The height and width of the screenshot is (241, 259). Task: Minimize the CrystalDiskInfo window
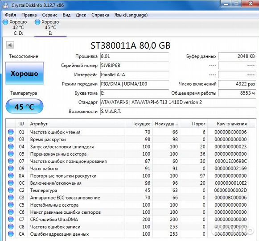[226, 4]
